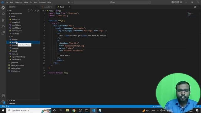Open the View menu

point(26,2)
